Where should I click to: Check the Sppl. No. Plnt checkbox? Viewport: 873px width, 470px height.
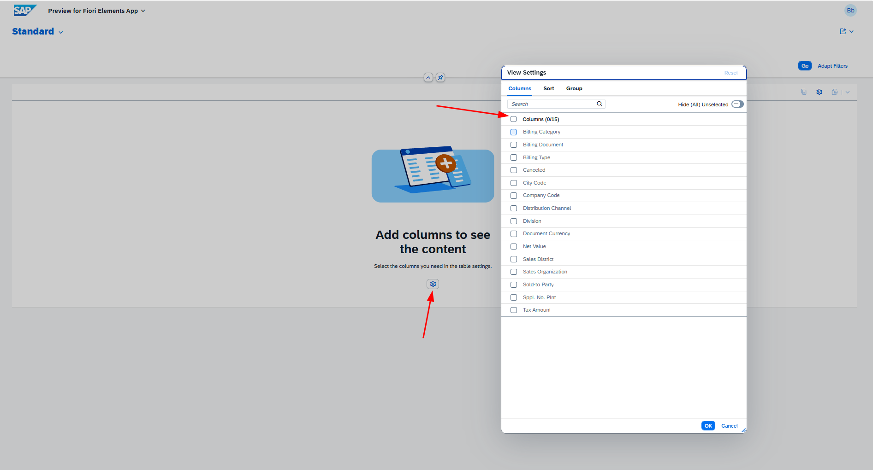click(513, 297)
